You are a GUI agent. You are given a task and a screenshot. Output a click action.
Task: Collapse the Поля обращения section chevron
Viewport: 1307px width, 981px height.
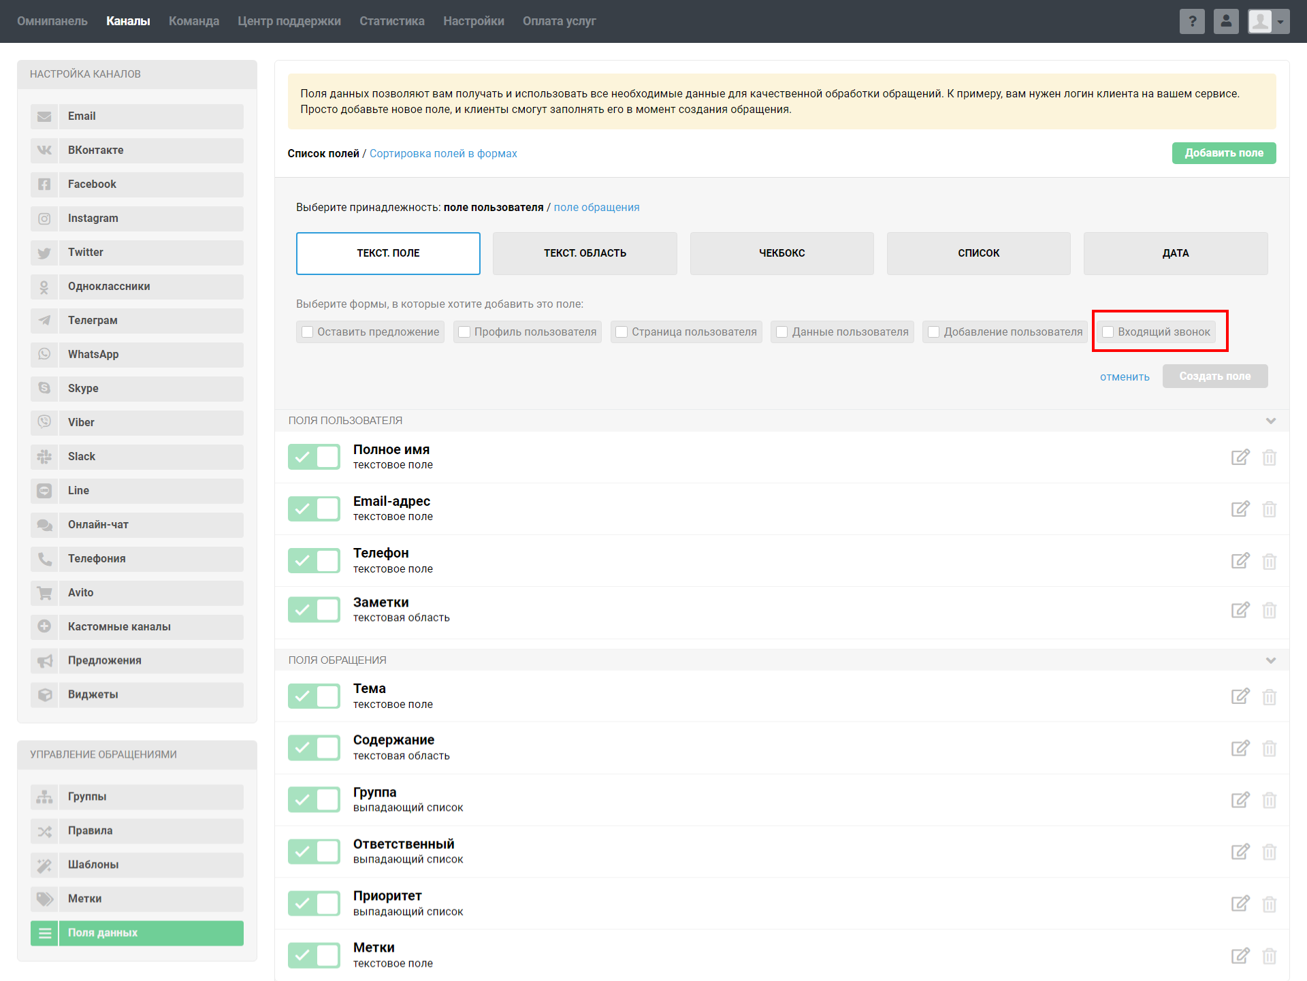click(x=1270, y=660)
